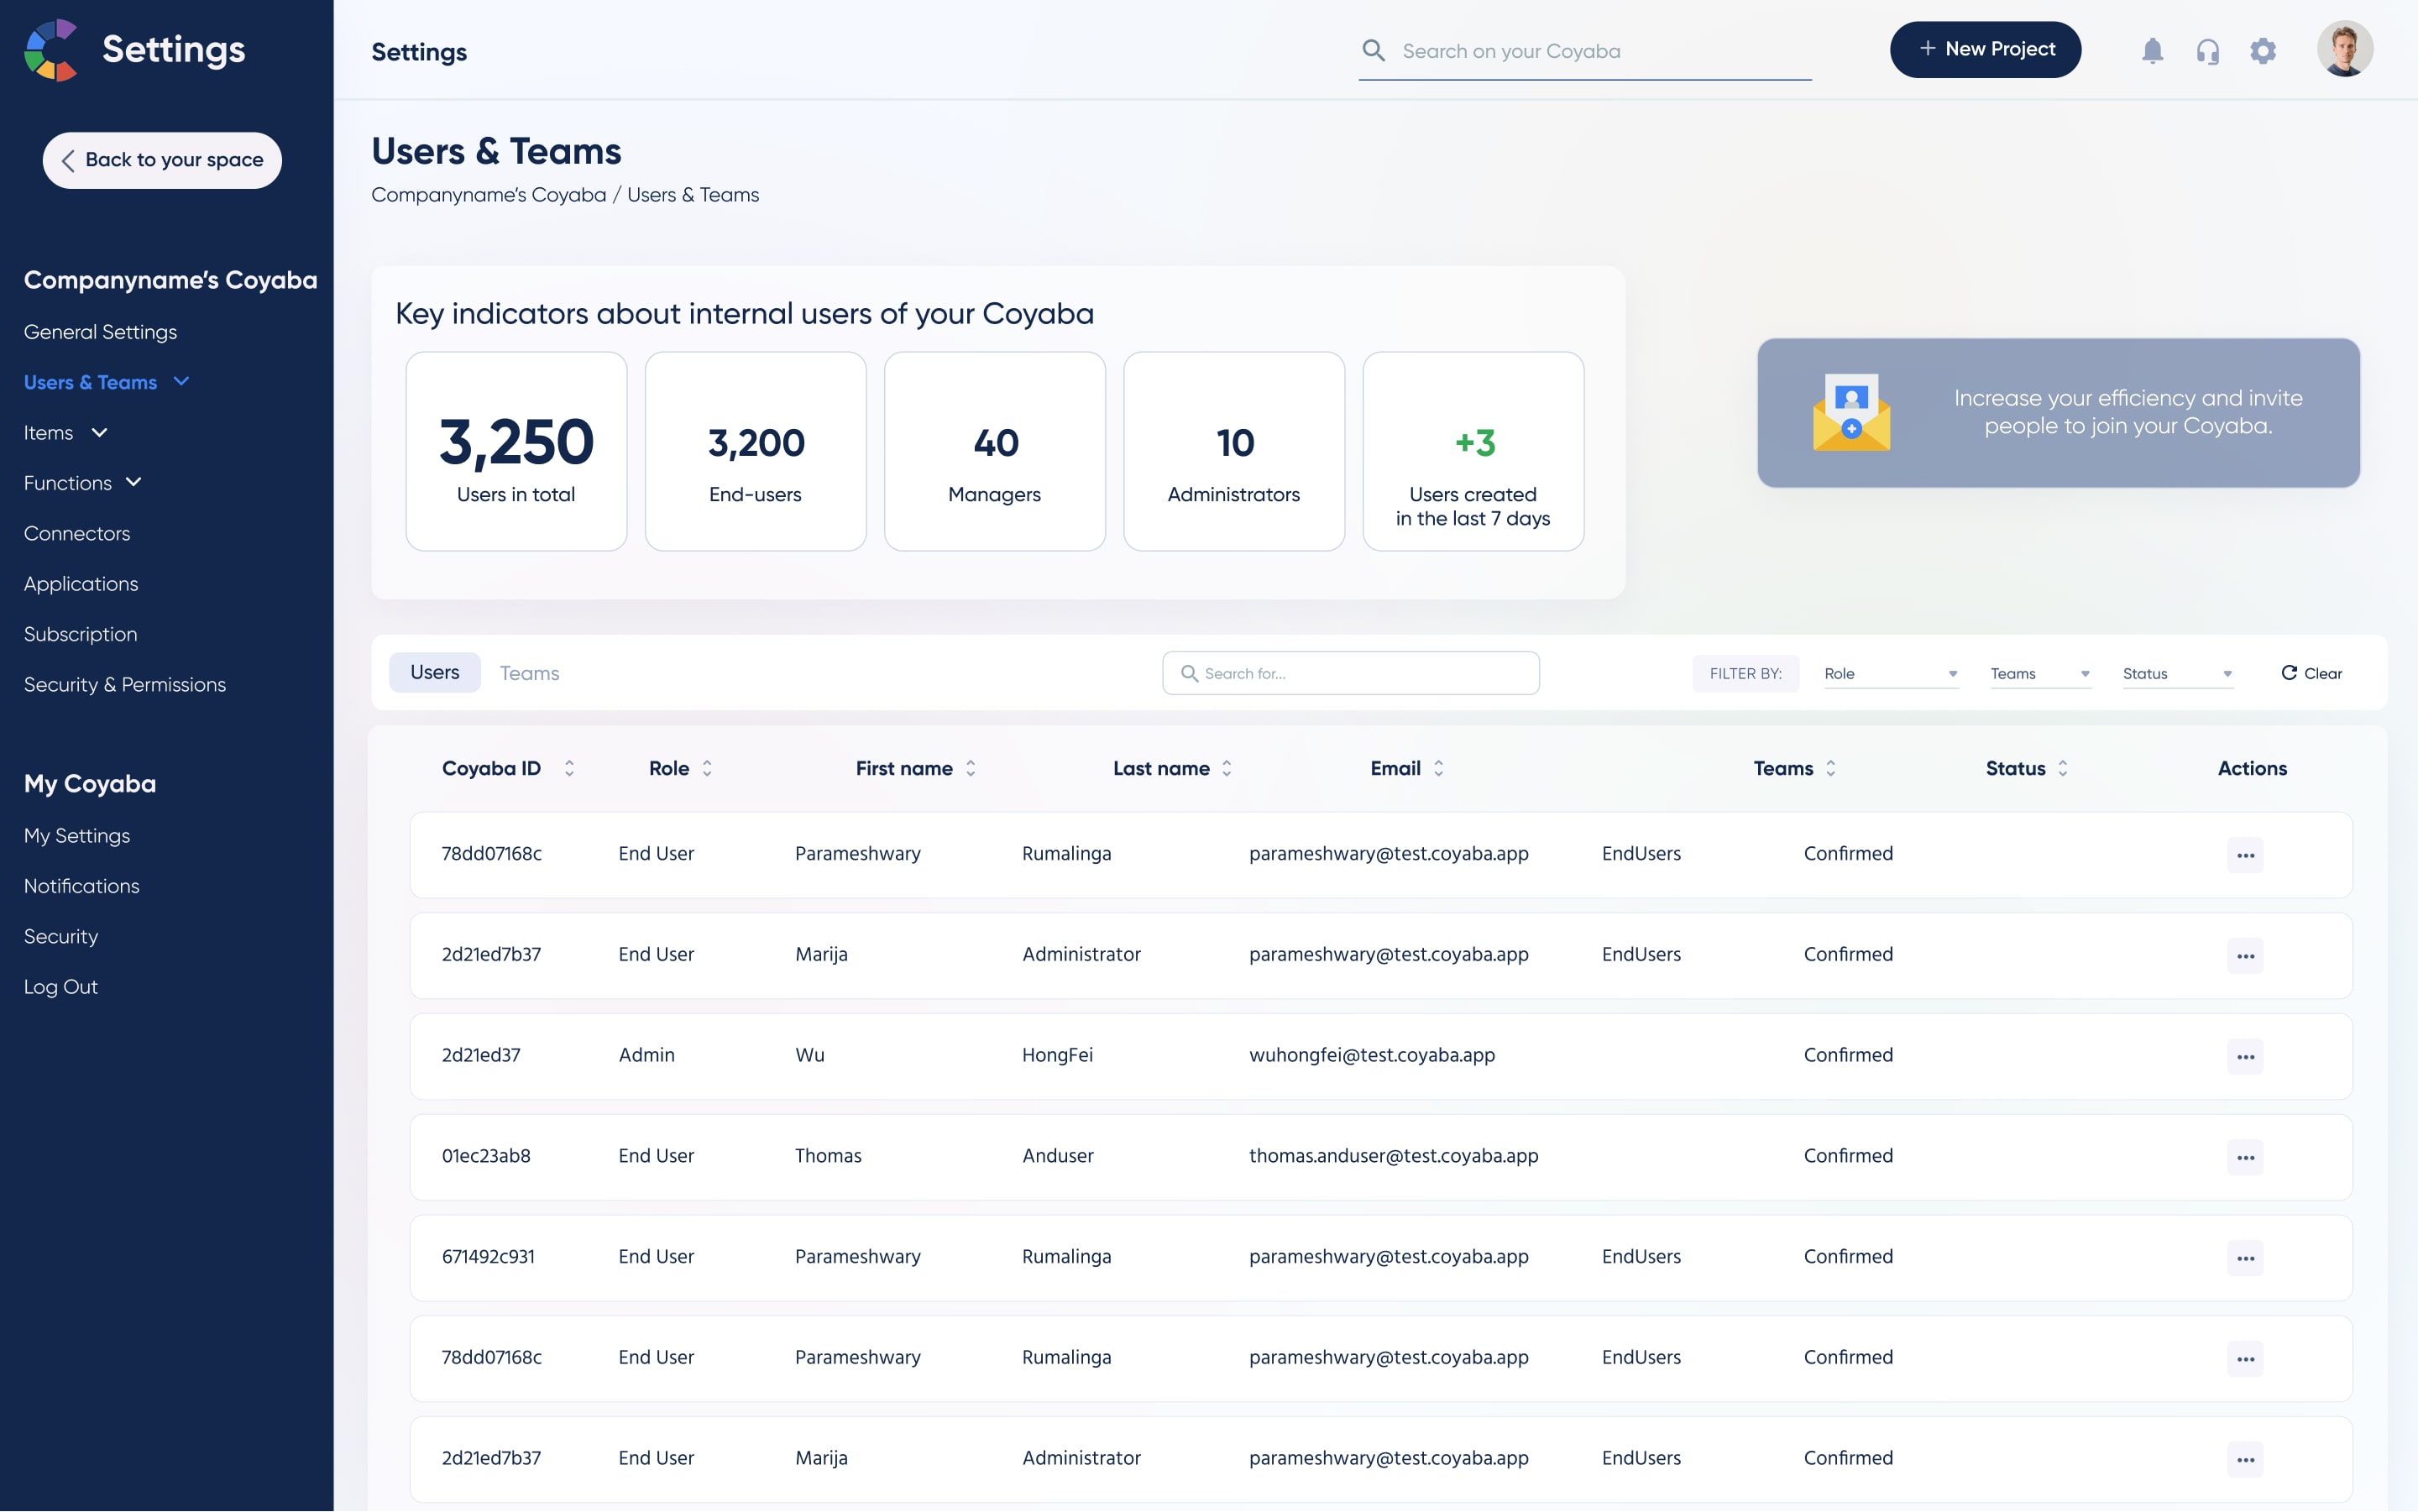Image resolution: width=2418 pixels, height=1512 pixels.
Task: Open Security under My Coyaba
Action: click(61, 937)
